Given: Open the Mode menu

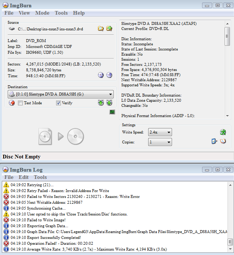Looking at the screenshot, I should coord(42,13).
